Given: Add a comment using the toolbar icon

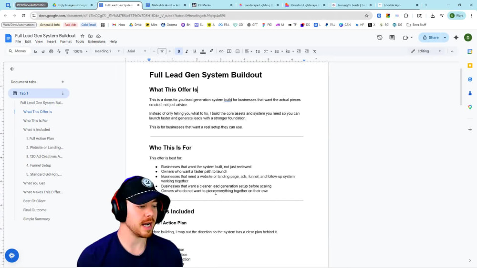Looking at the screenshot, I should pyautogui.click(x=229, y=51).
